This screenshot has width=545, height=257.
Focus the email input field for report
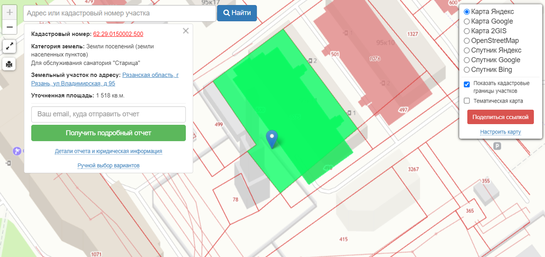click(x=109, y=114)
